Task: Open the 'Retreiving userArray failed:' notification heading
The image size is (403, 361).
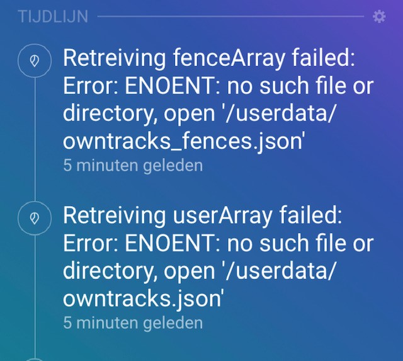Action: click(203, 215)
